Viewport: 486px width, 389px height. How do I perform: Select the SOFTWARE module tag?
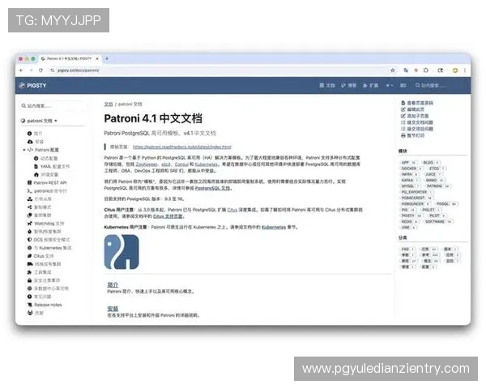(438, 221)
